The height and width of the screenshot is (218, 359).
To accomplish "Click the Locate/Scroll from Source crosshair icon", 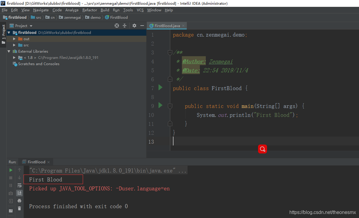I will [117, 26].
